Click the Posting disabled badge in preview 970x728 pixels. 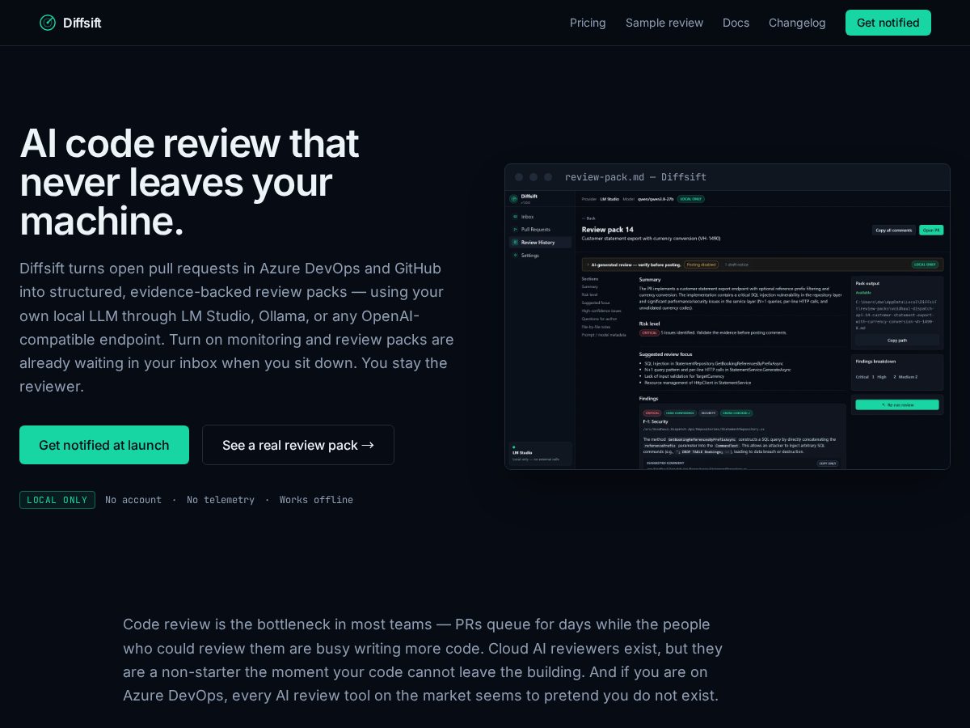click(x=702, y=265)
